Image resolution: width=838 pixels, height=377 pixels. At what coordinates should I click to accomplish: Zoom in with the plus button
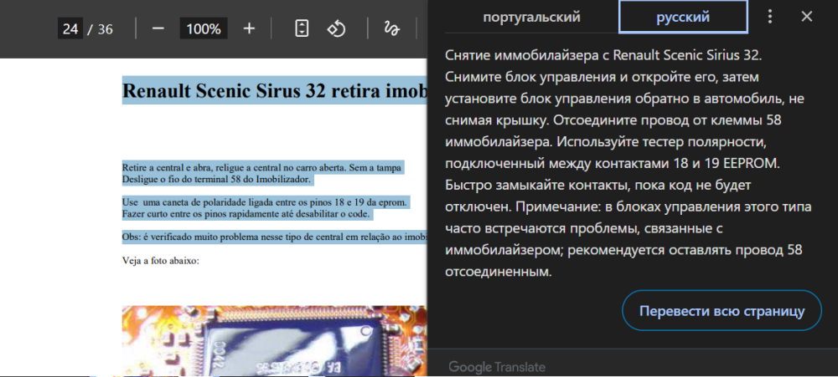tap(249, 28)
